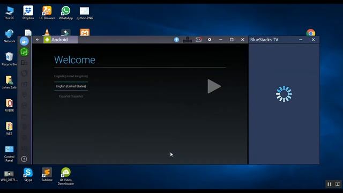
Task: Click the picture-in-picture icon beside pause button
Action: click(x=338, y=184)
